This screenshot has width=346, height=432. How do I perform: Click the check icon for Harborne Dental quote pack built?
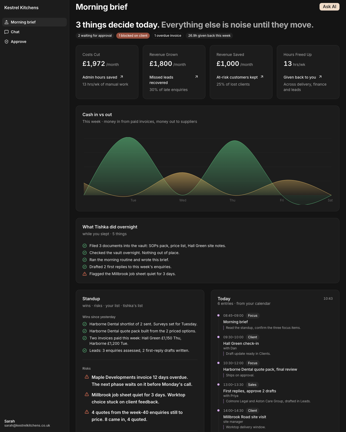[x=85, y=331]
